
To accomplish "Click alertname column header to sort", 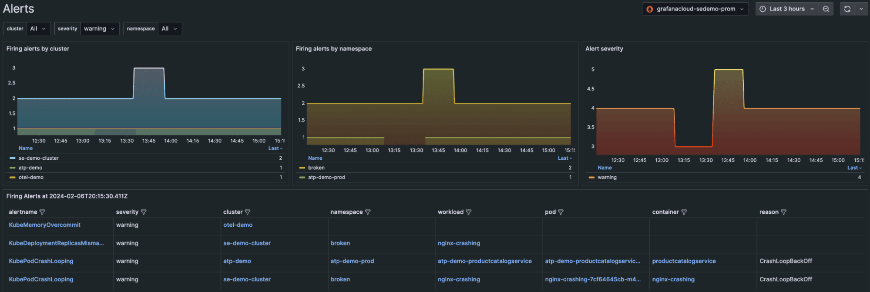I will pos(23,212).
